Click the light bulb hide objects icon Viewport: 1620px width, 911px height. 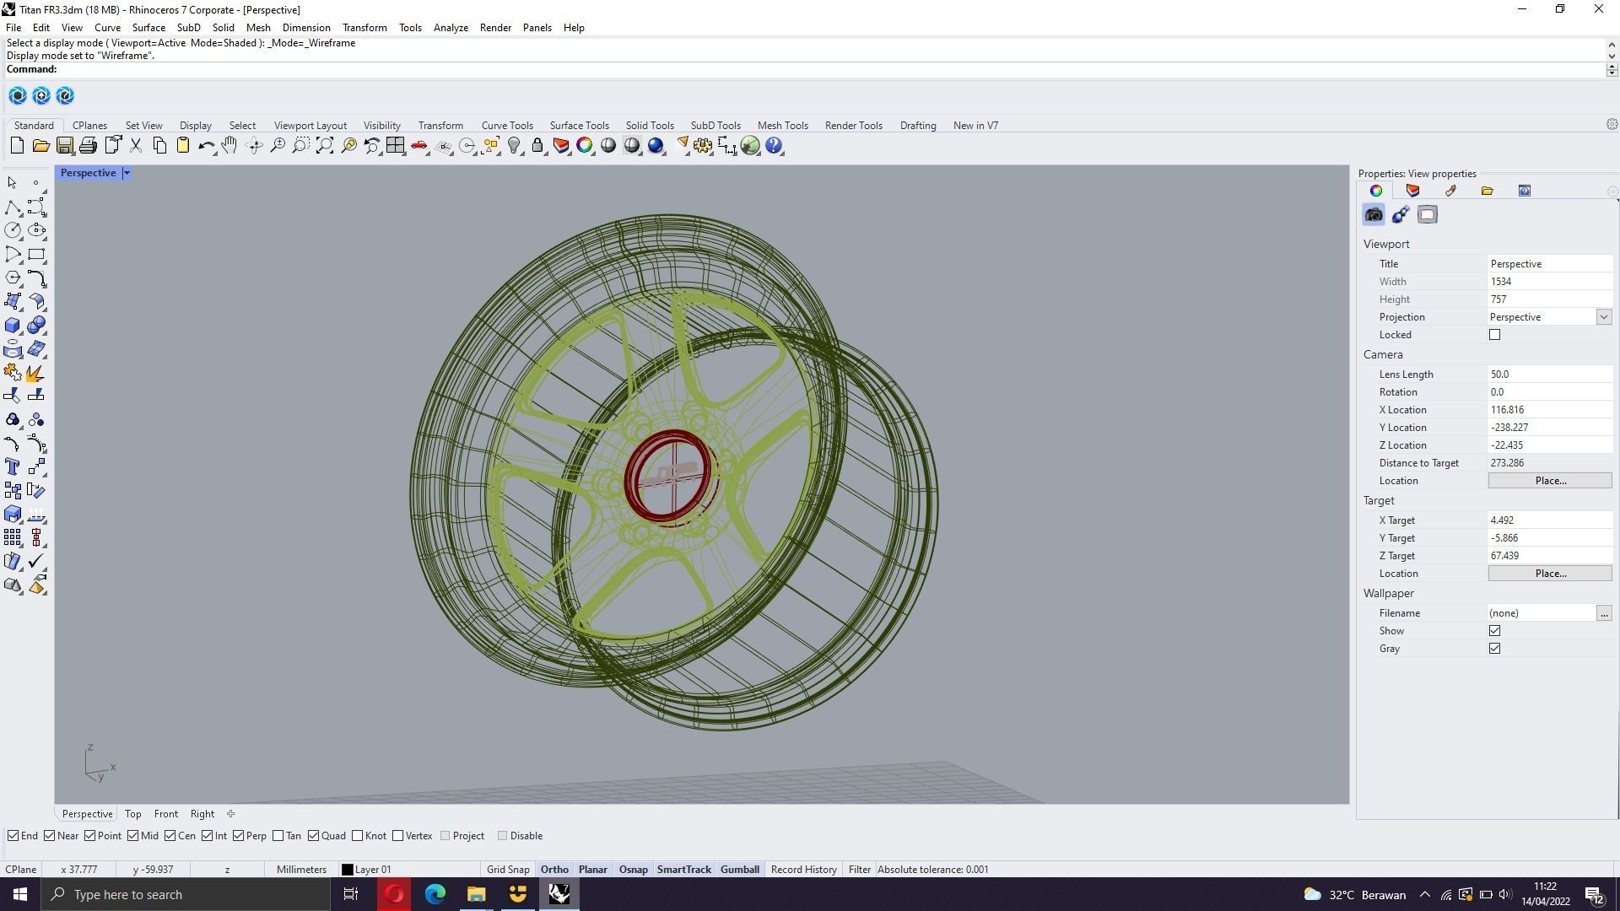(x=514, y=146)
